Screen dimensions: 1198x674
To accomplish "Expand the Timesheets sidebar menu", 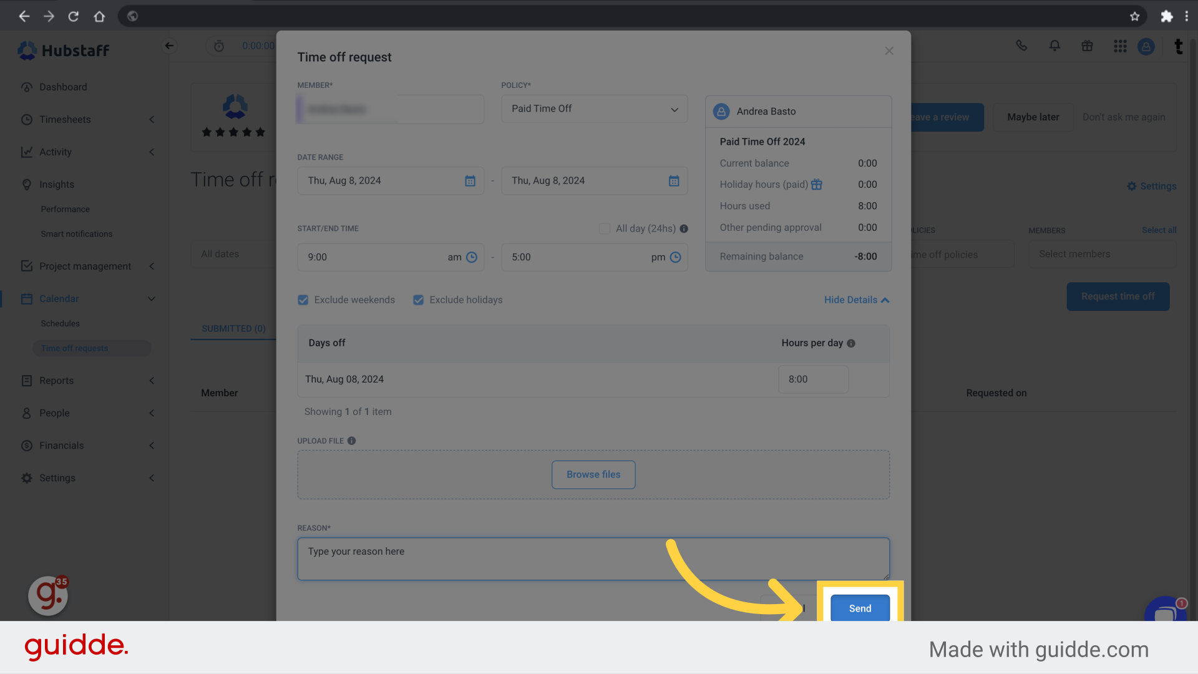I will pos(65,119).
